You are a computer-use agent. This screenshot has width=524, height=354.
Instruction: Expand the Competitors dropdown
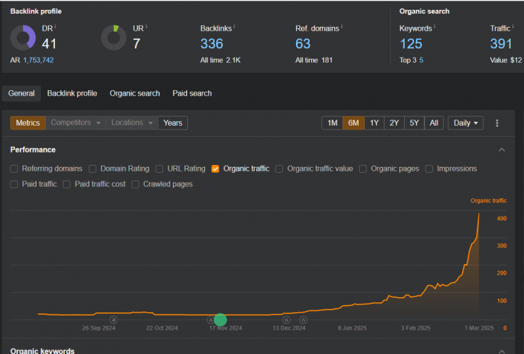[x=77, y=123]
